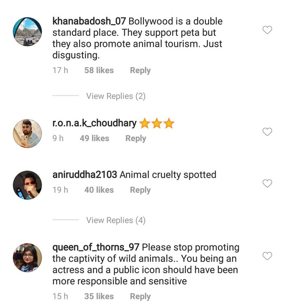
Task: Show who gave 49 likes
Action: pos(94,138)
